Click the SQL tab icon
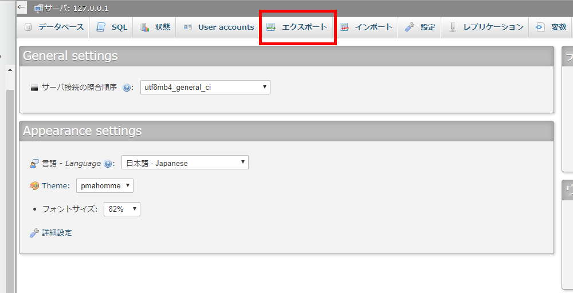This screenshot has height=293, width=573. (x=101, y=27)
